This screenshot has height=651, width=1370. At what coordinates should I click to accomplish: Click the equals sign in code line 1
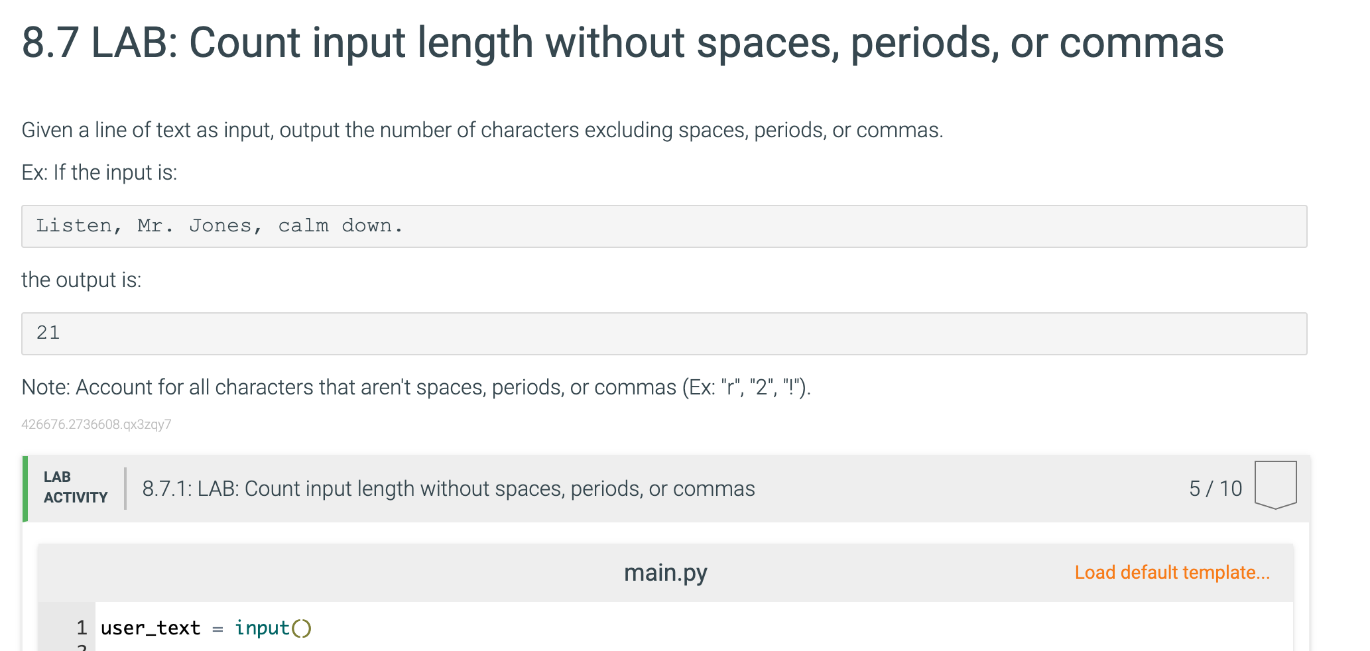pyautogui.click(x=218, y=628)
